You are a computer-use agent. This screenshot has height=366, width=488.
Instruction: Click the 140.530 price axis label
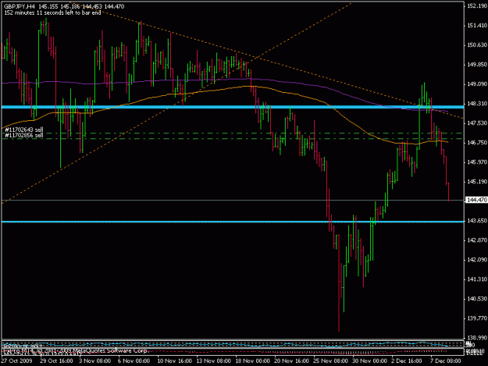click(x=477, y=299)
